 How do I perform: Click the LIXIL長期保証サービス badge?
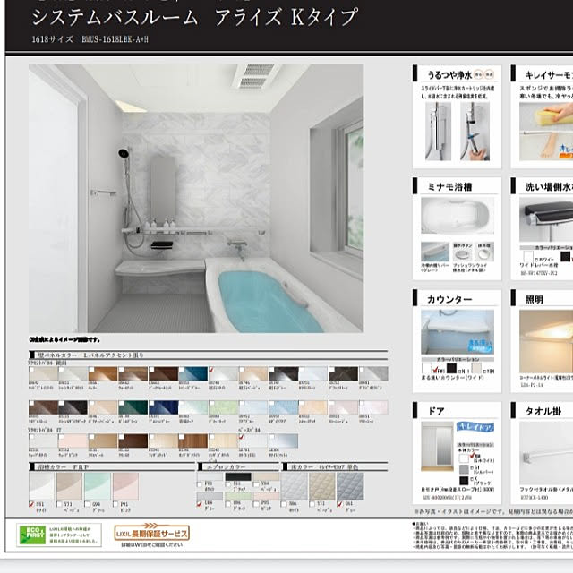(152, 533)
